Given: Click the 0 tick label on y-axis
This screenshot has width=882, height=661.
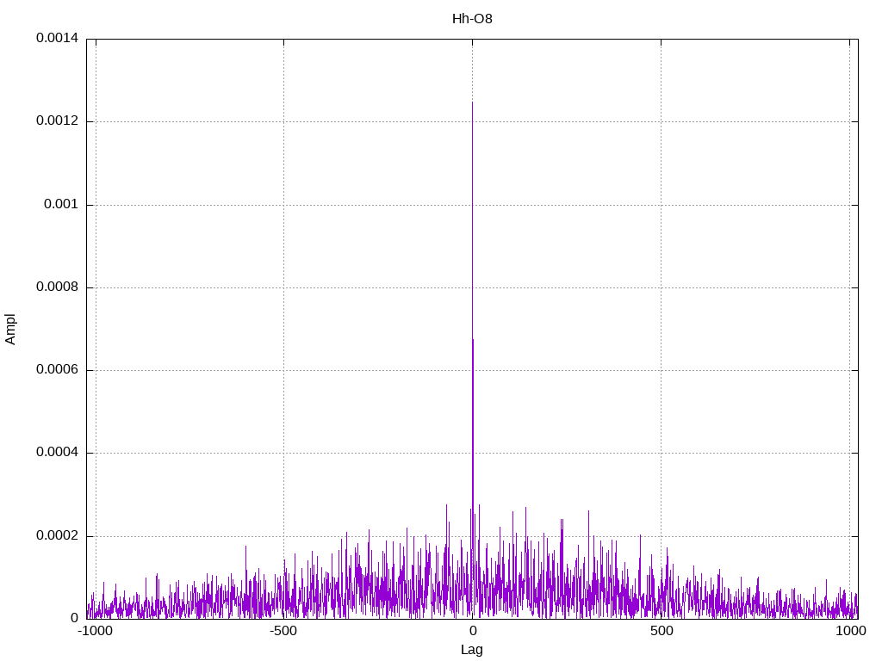Looking at the screenshot, I should [74, 618].
